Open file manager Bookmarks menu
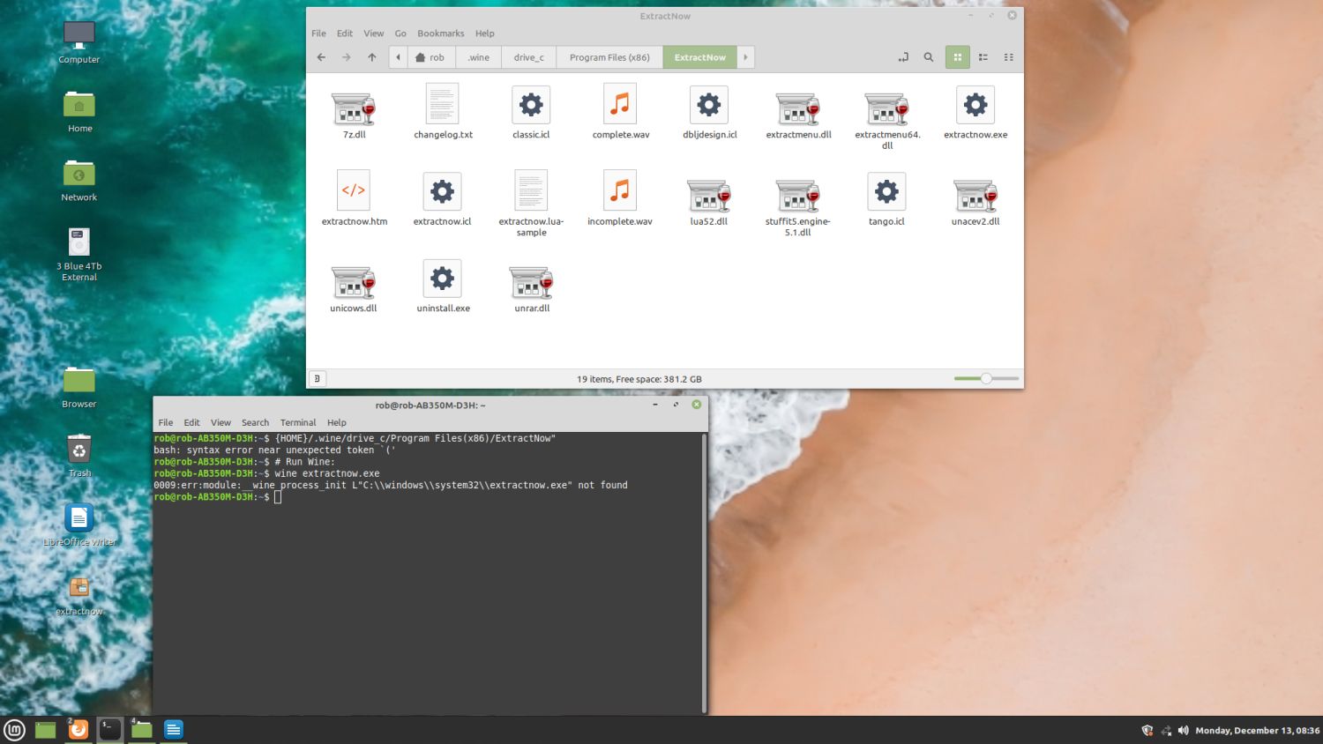This screenshot has height=744, width=1323. (x=441, y=33)
